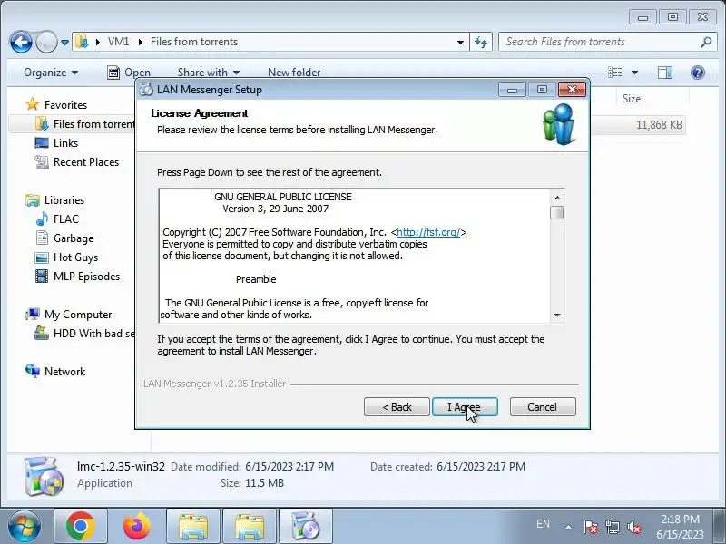Refresh the folder view
726x544 pixels.
(x=481, y=42)
